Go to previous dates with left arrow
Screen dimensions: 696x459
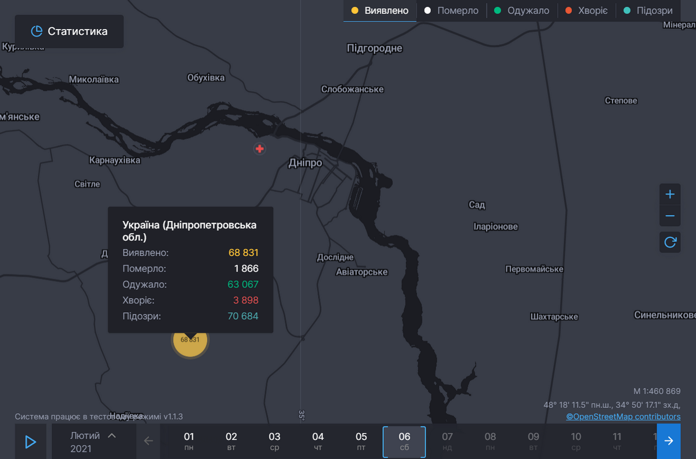pos(148,441)
